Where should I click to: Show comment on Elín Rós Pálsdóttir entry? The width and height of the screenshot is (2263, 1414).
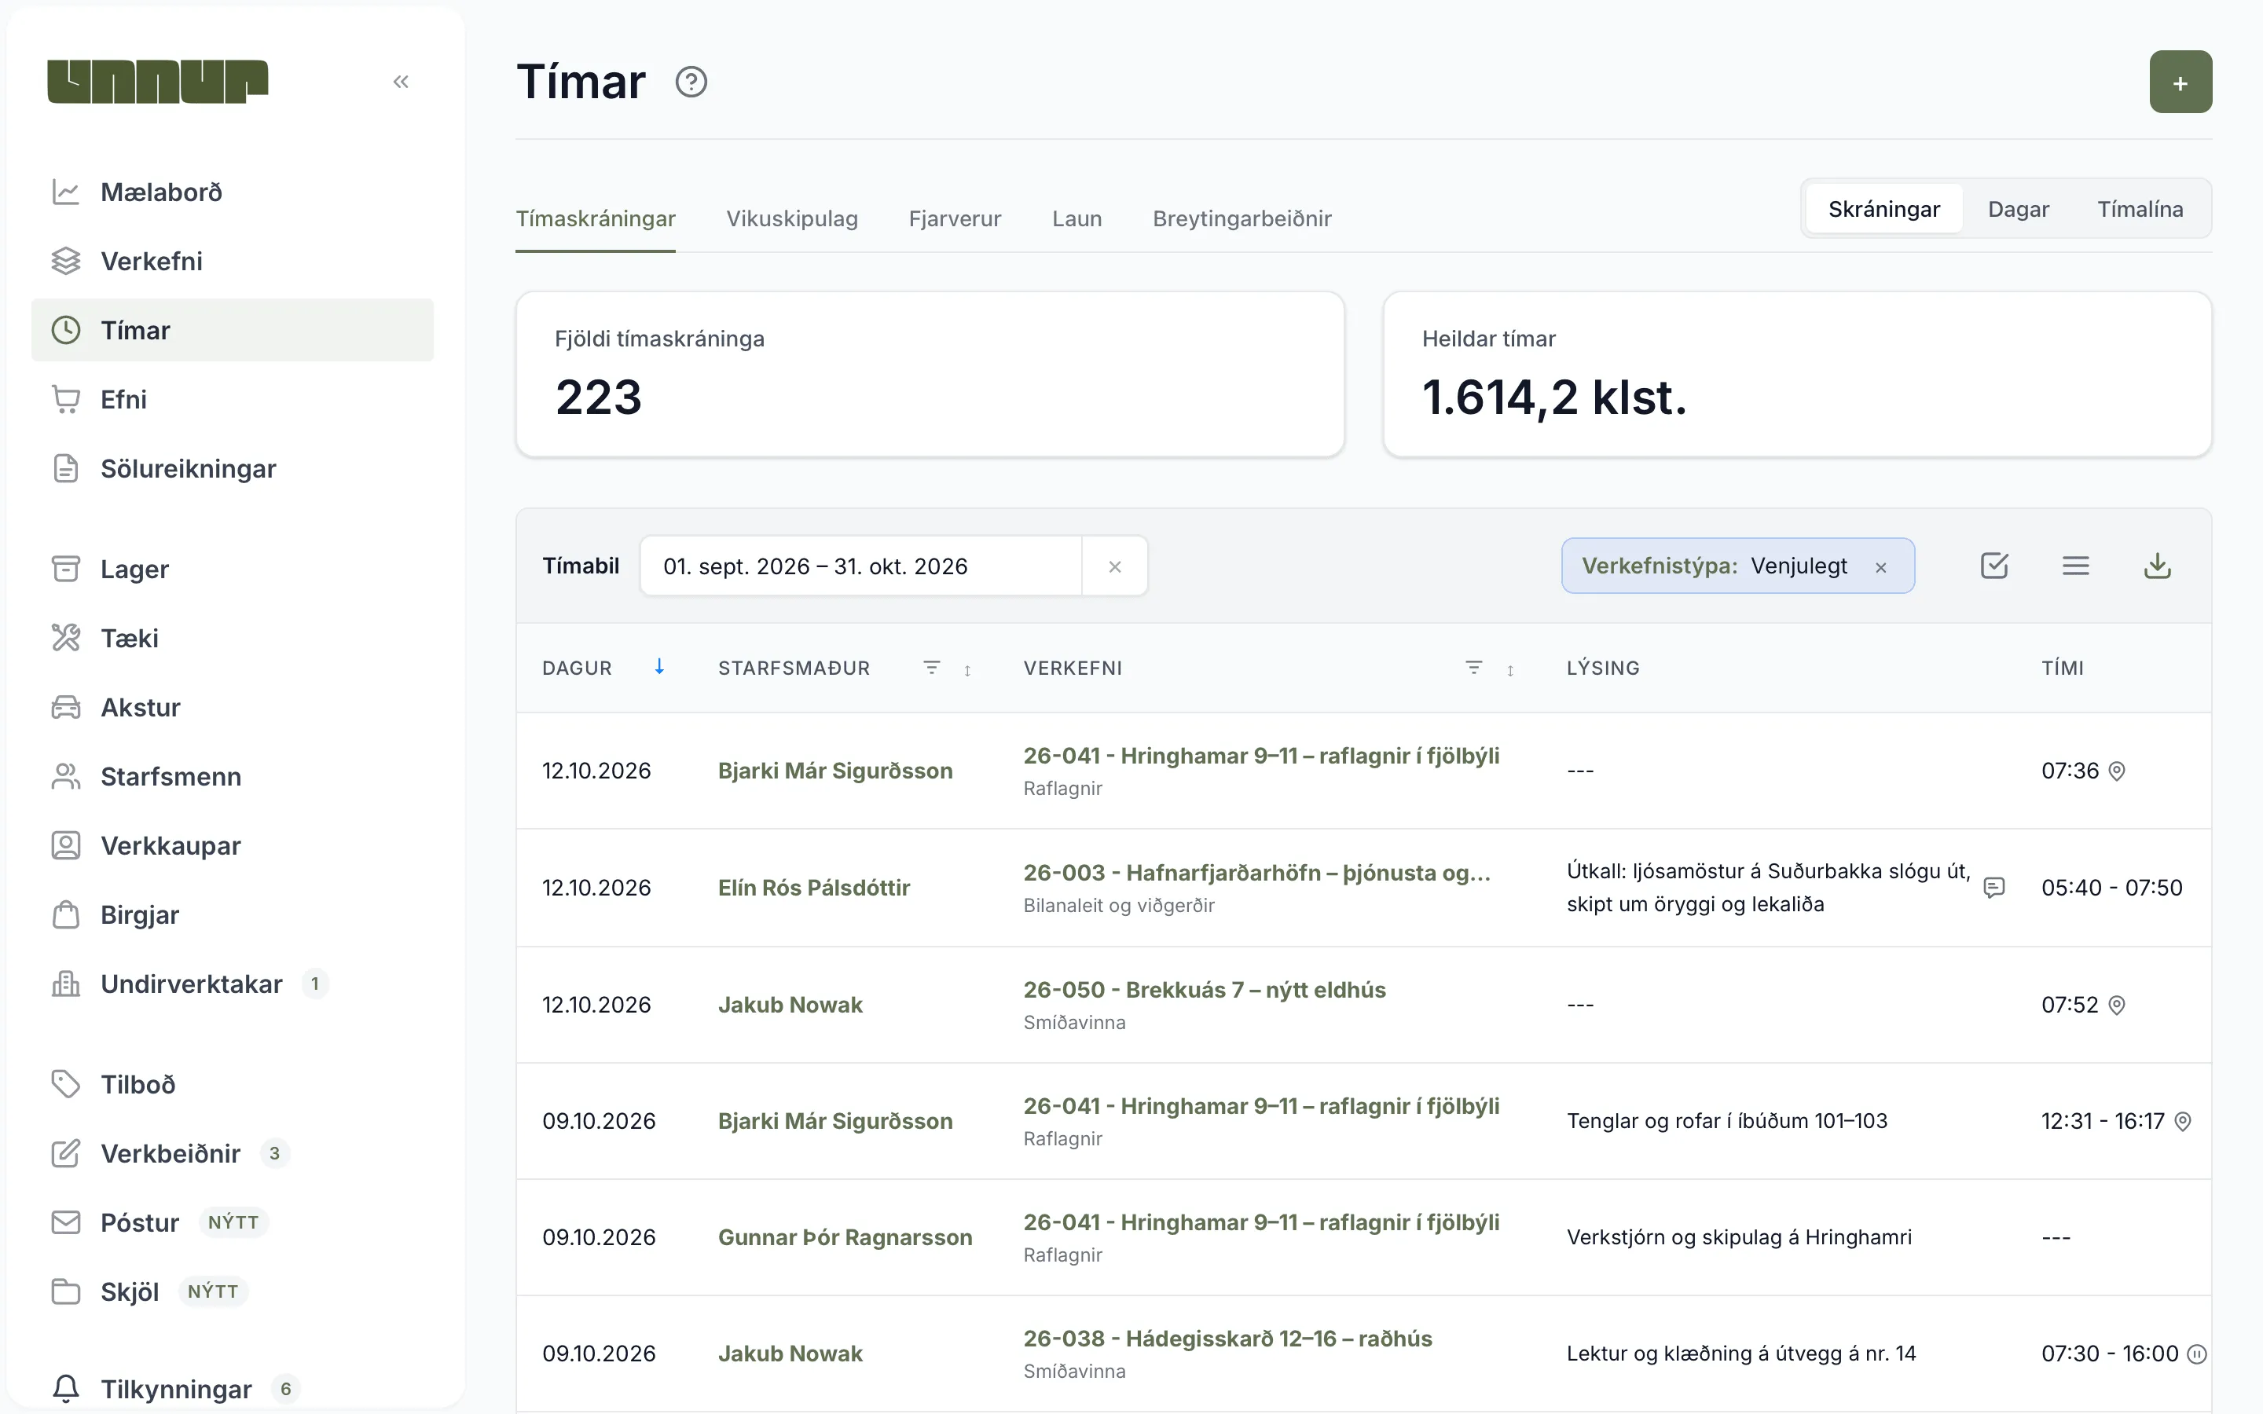pyautogui.click(x=1993, y=888)
